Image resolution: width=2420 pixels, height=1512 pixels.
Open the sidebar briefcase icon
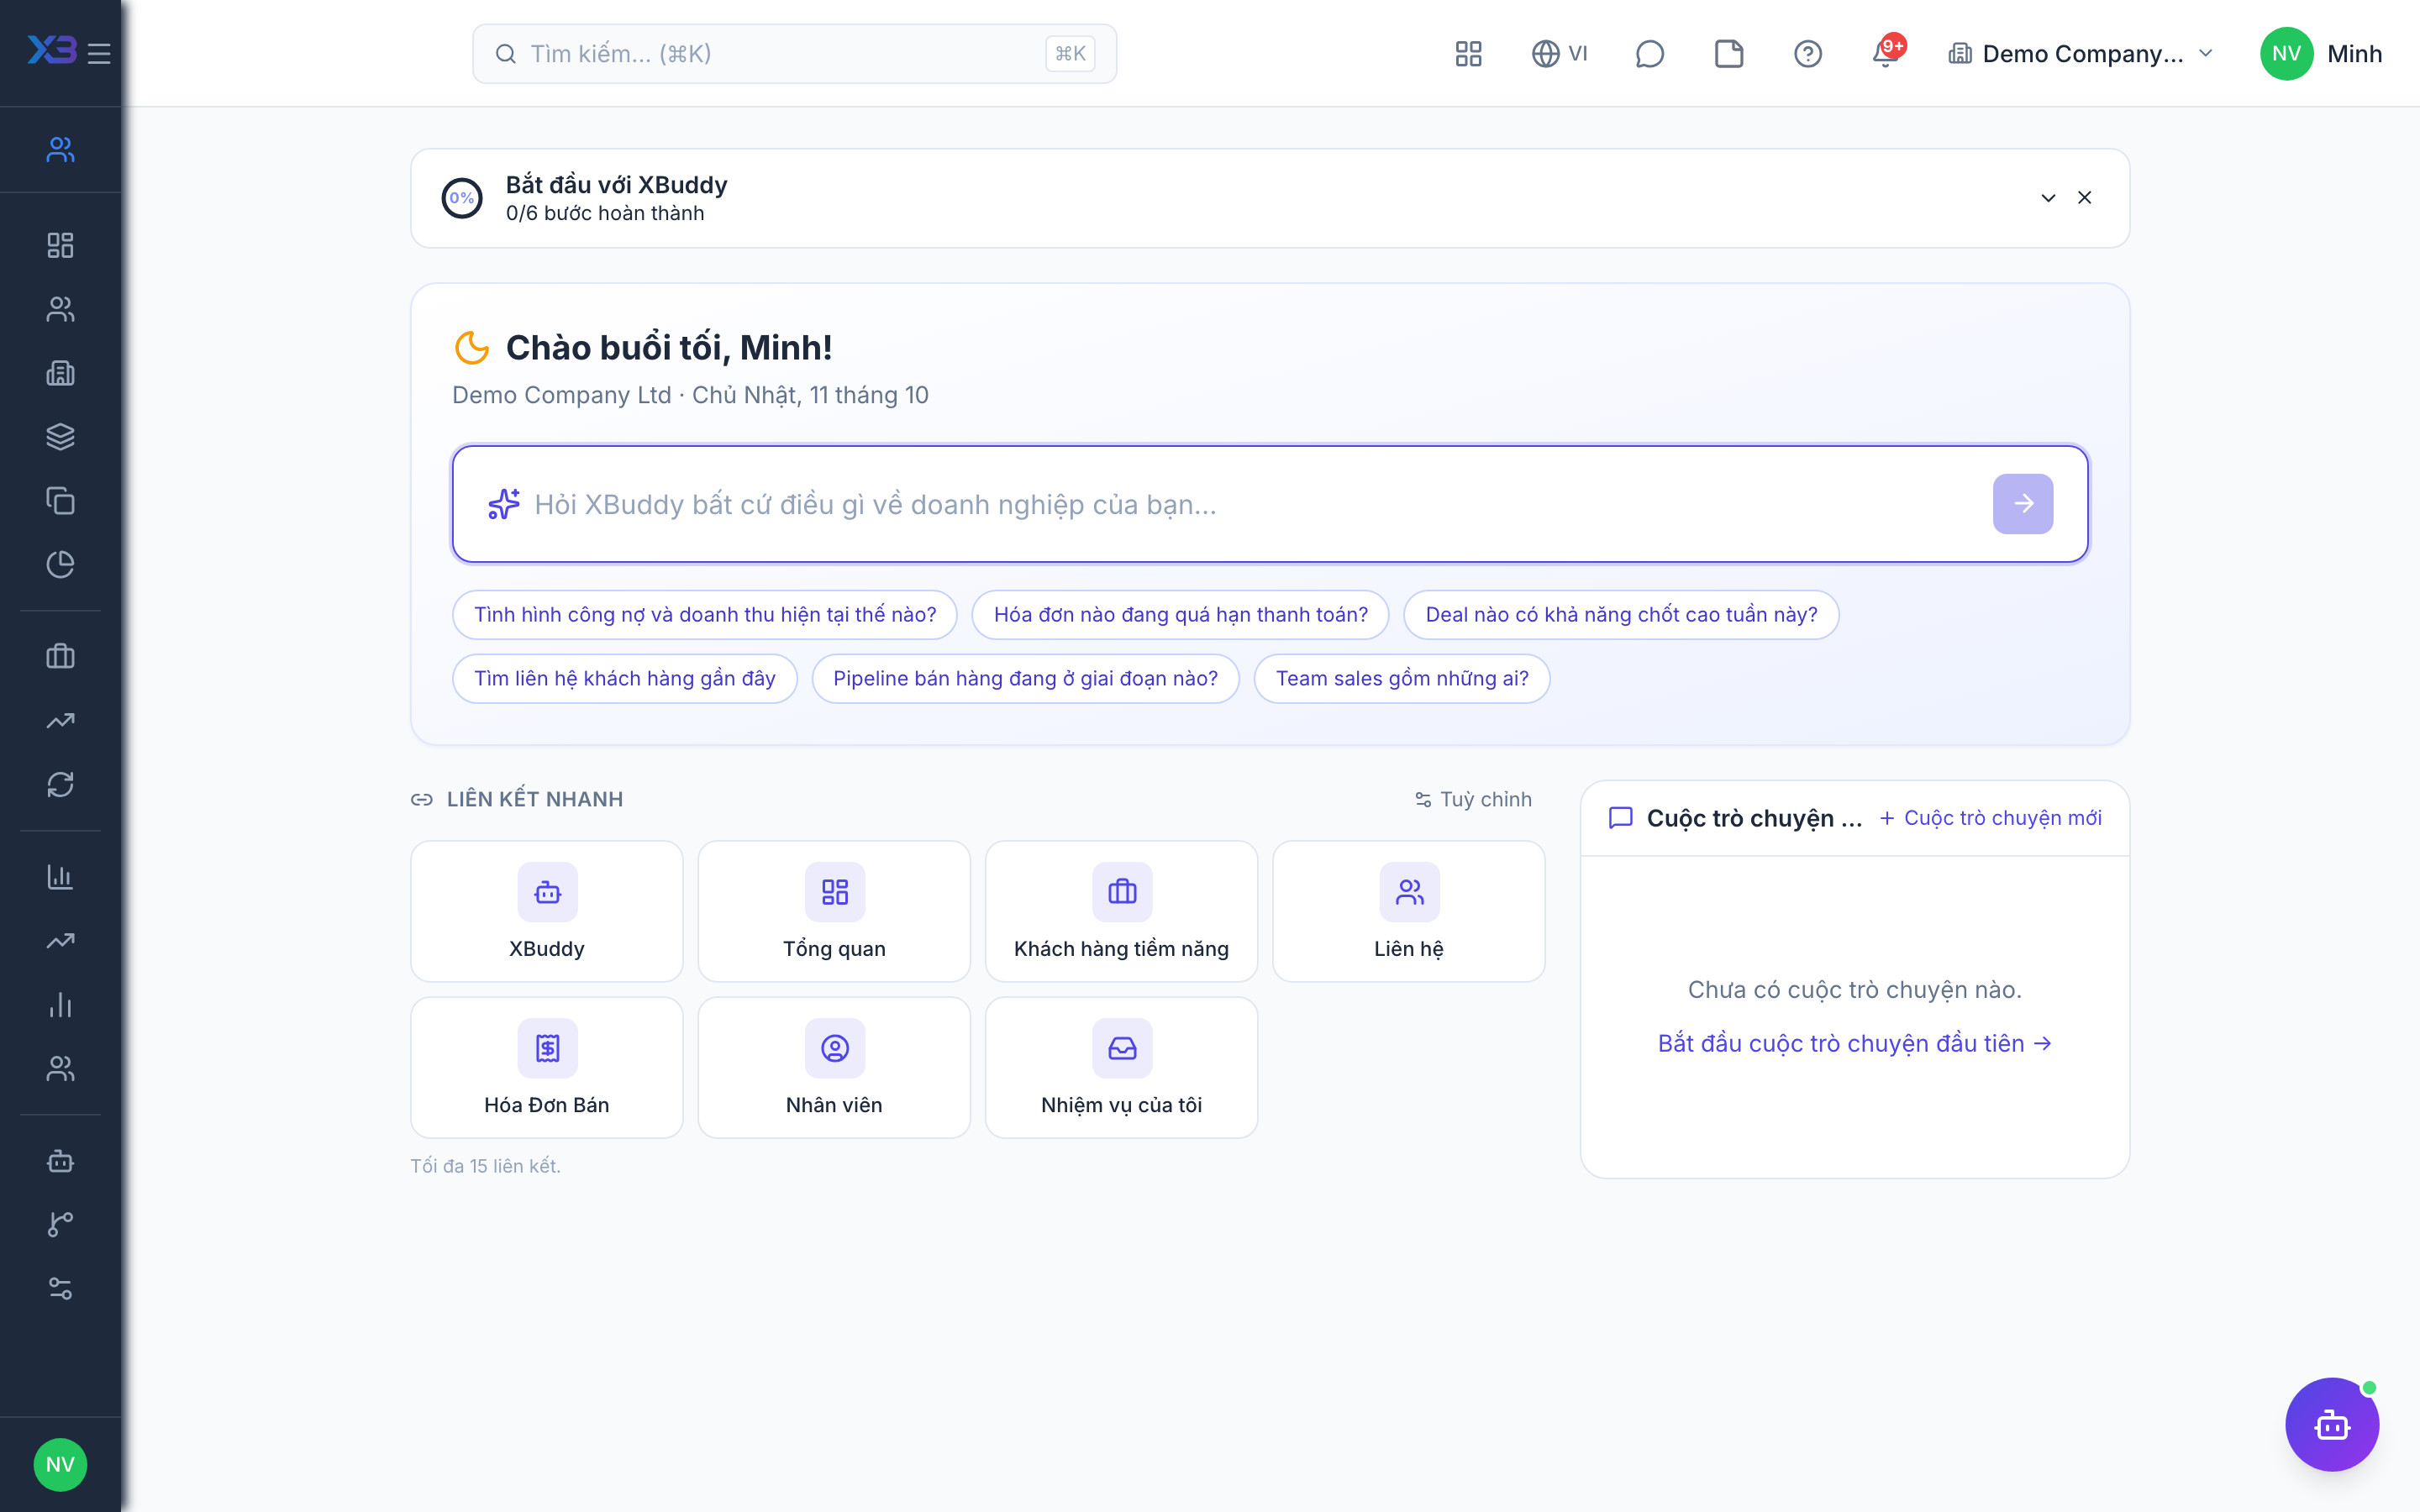(x=60, y=656)
